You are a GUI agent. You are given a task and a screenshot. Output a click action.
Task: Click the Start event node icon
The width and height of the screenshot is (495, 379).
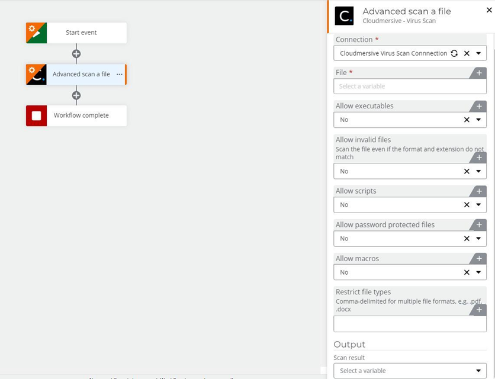tap(36, 33)
